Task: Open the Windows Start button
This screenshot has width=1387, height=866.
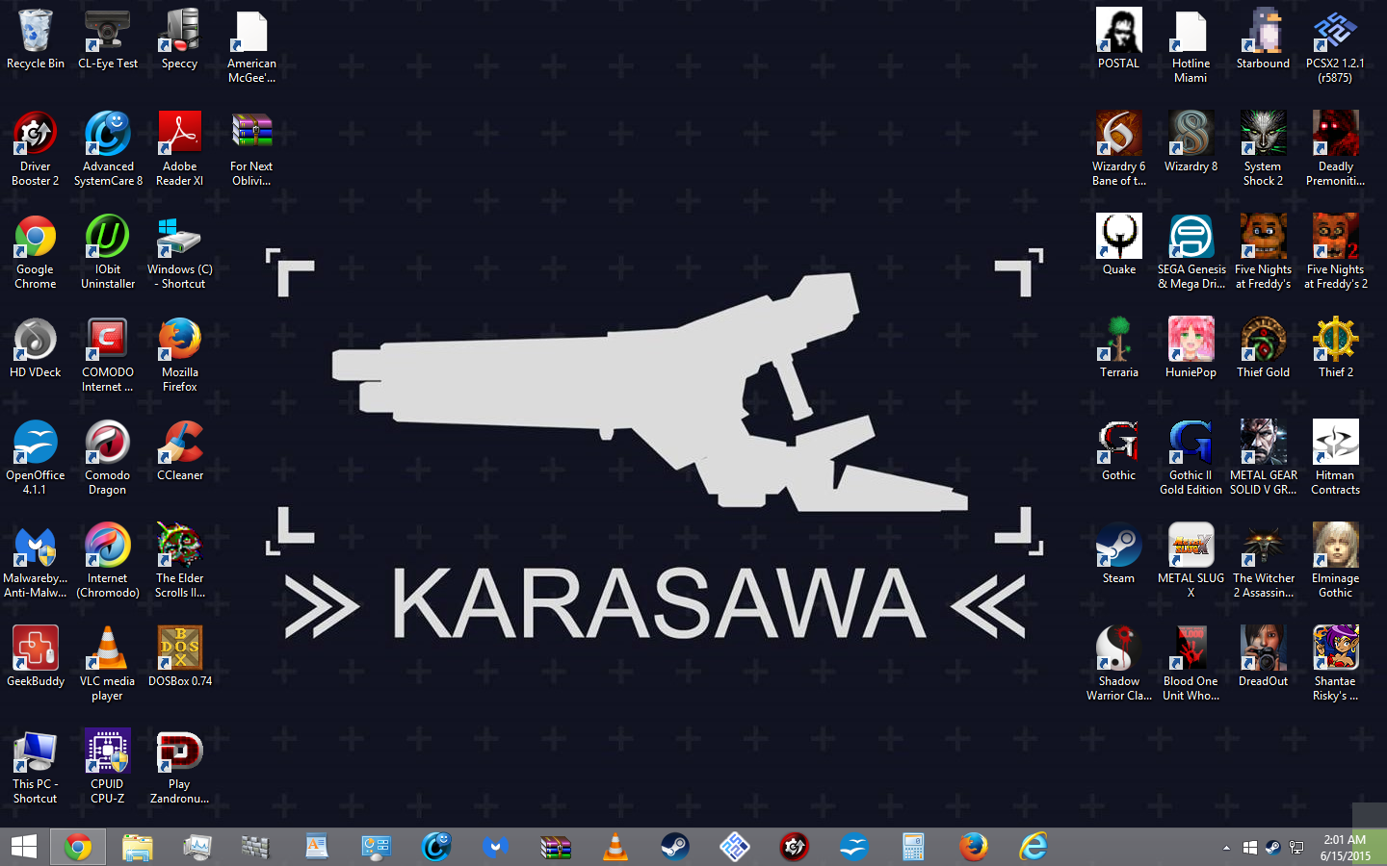Action: click(23, 847)
